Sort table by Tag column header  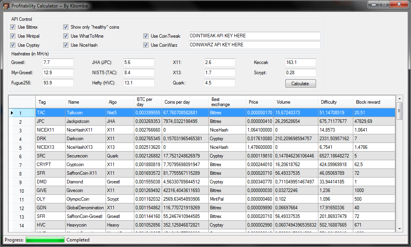50,102
